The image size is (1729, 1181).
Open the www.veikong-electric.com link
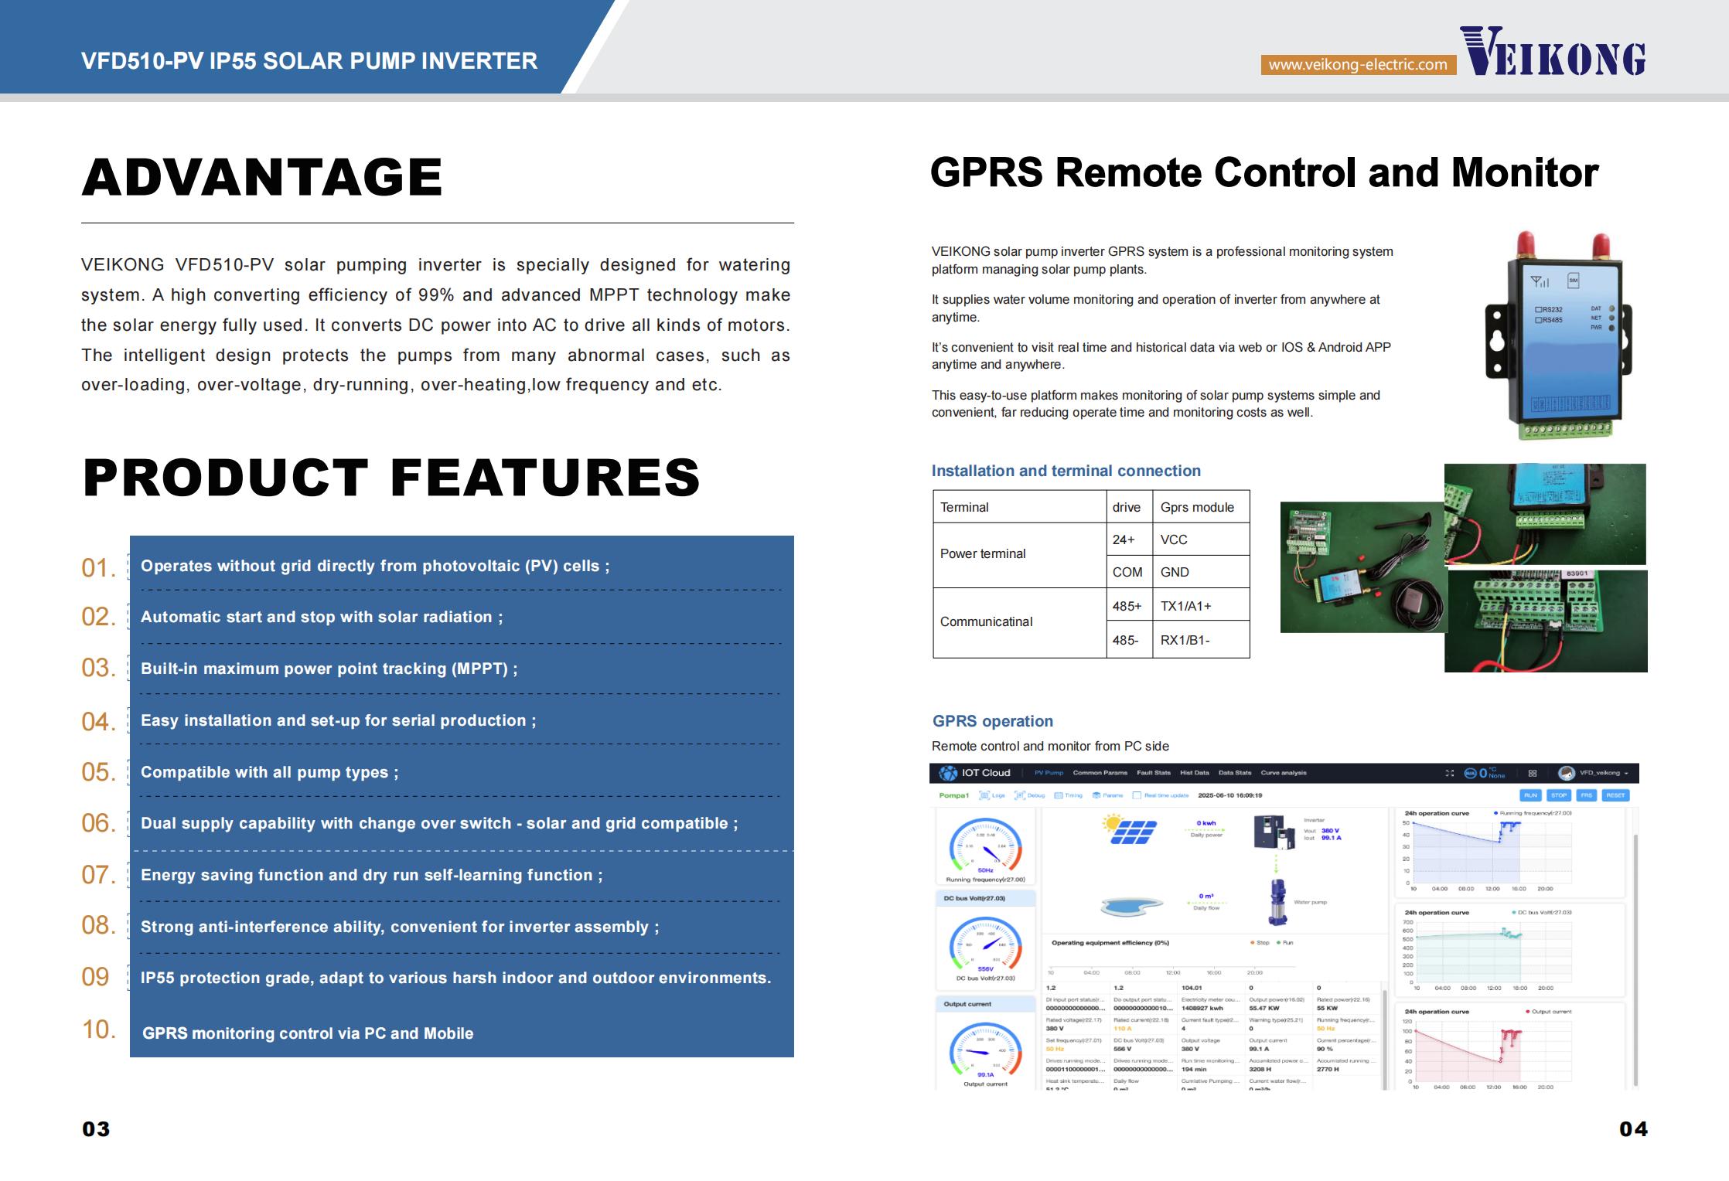coord(1358,65)
